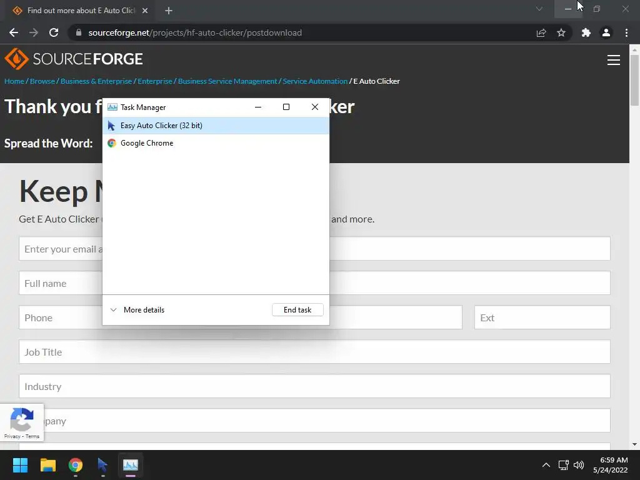The height and width of the screenshot is (480, 640).
Task: Open the clock and date flyout
Action: [611, 465]
